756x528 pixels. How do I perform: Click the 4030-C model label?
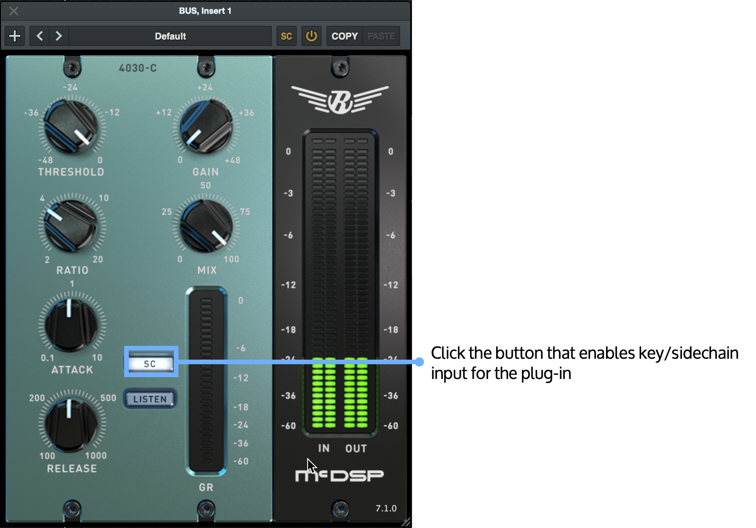[139, 68]
